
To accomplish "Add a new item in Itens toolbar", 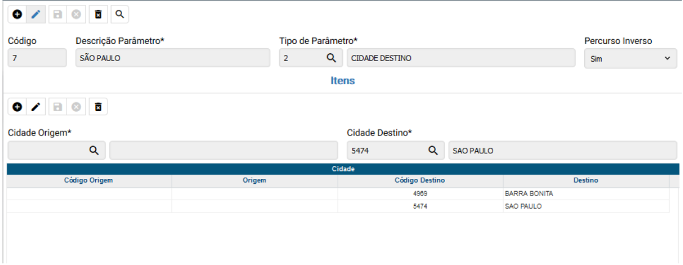I will (x=17, y=107).
